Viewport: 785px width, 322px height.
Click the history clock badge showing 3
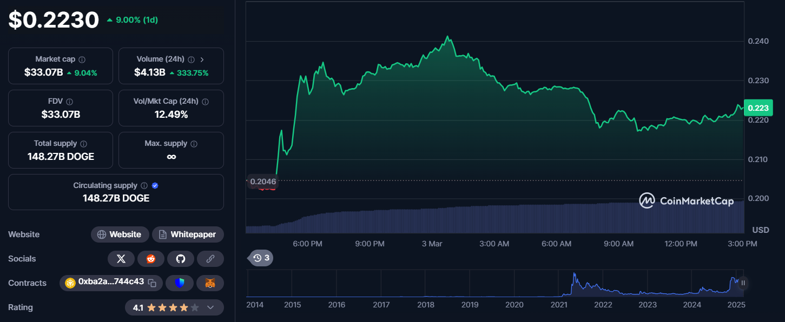coord(260,258)
